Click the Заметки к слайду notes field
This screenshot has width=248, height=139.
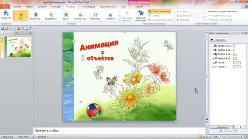pyautogui.click(x=119, y=131)
